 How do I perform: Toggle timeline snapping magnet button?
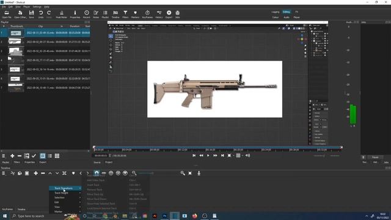pos(97,173)
